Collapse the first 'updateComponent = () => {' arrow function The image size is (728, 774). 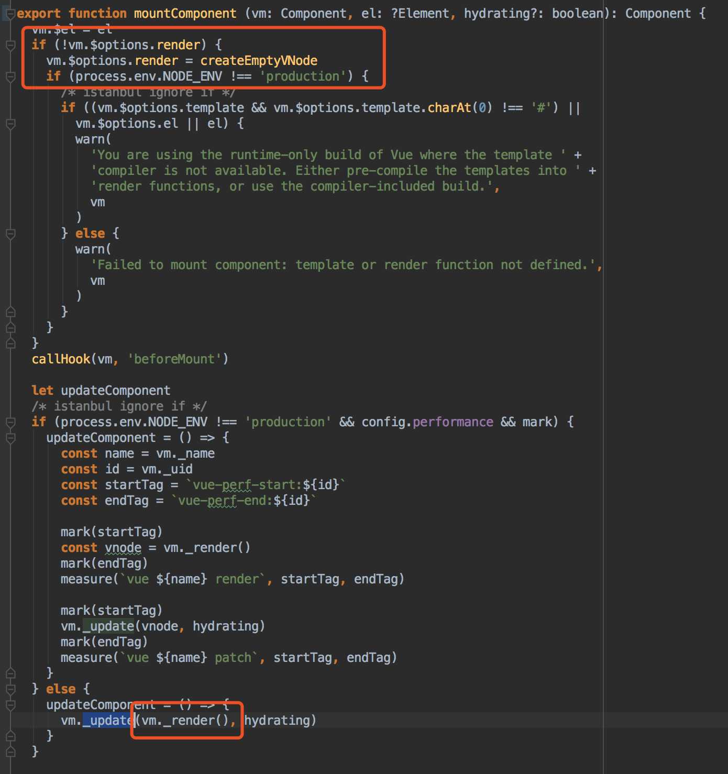pos(10,438)
